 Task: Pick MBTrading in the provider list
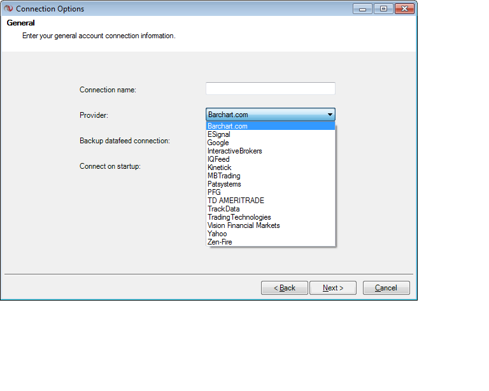[271, 176]
